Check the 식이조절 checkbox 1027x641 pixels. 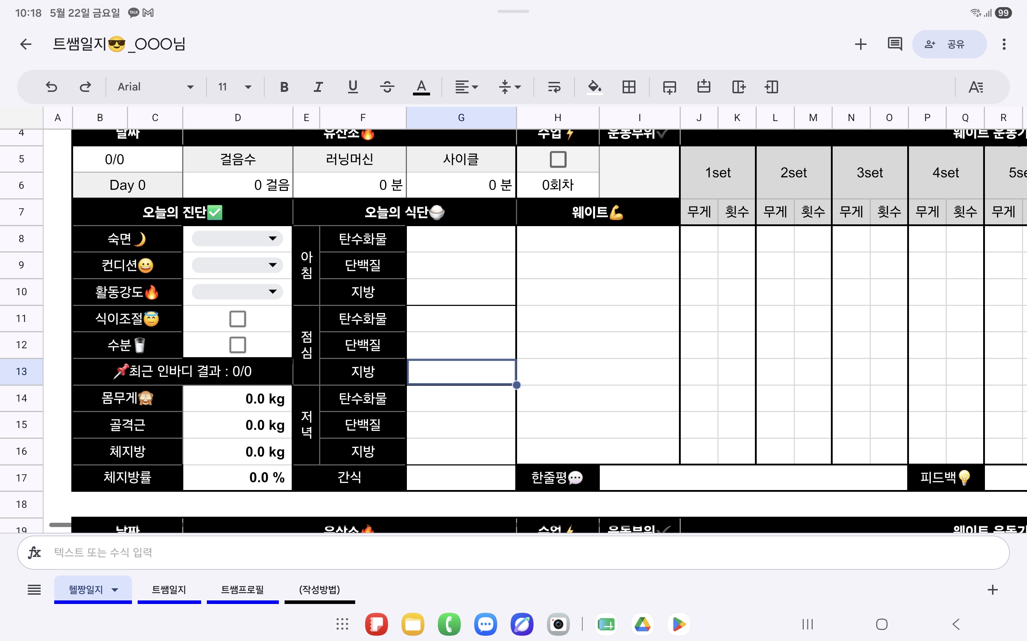point(237,319)
